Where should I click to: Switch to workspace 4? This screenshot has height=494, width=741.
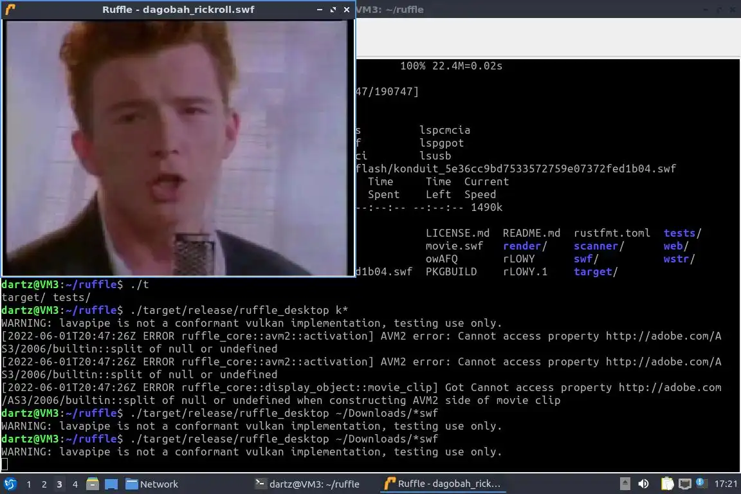coord(75,484)
